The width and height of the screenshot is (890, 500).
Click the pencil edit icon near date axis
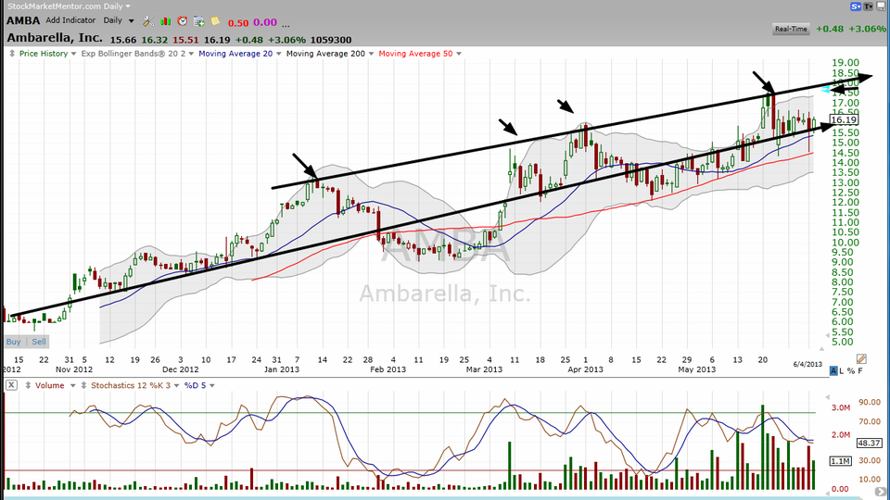click(x=861, y=359)
